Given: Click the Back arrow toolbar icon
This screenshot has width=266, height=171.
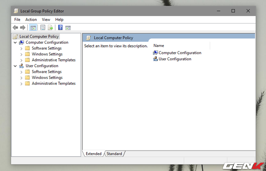Looking at the screenshot, I should click(15, 27).
